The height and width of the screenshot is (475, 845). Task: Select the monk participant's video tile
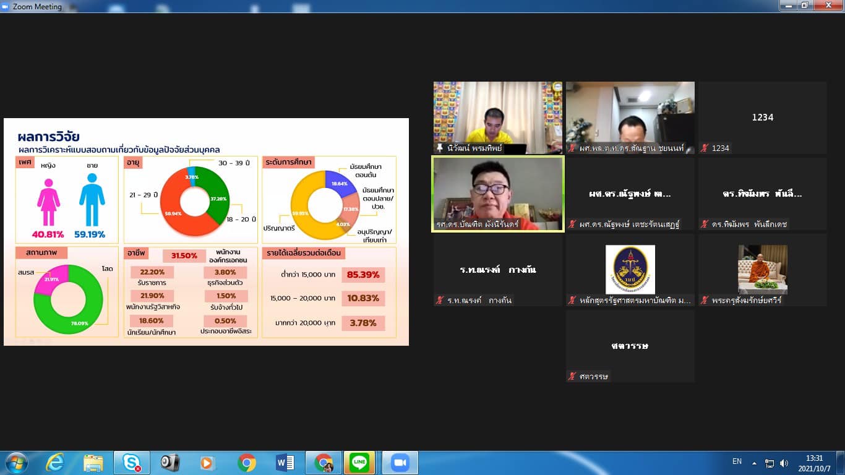pyautogui.click(x=762, y=270)
